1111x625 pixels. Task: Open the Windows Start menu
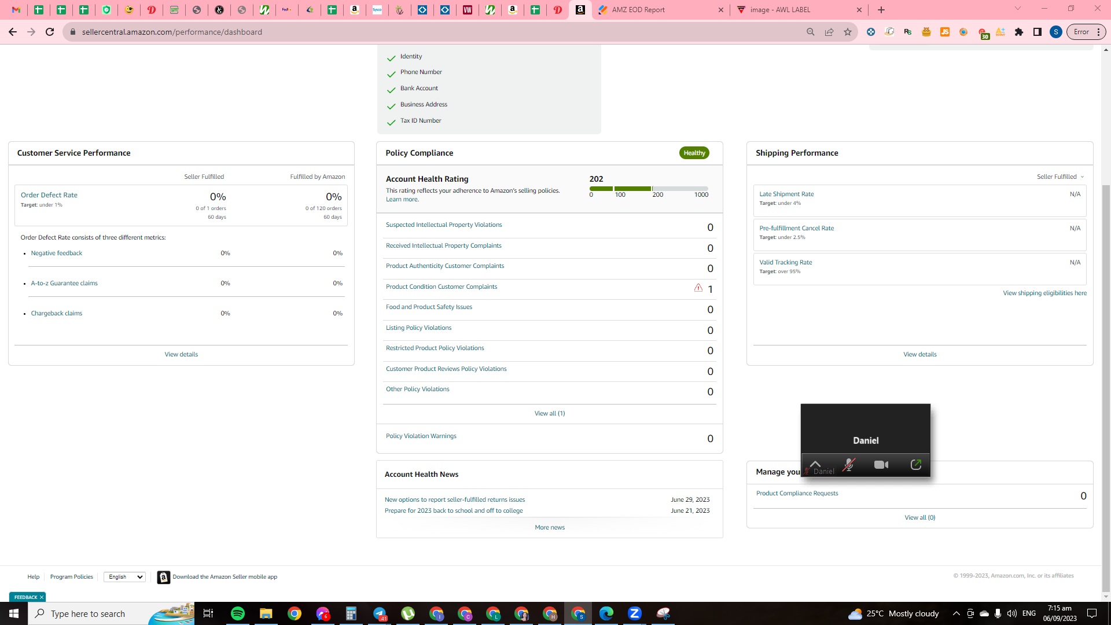coord(14,613)
